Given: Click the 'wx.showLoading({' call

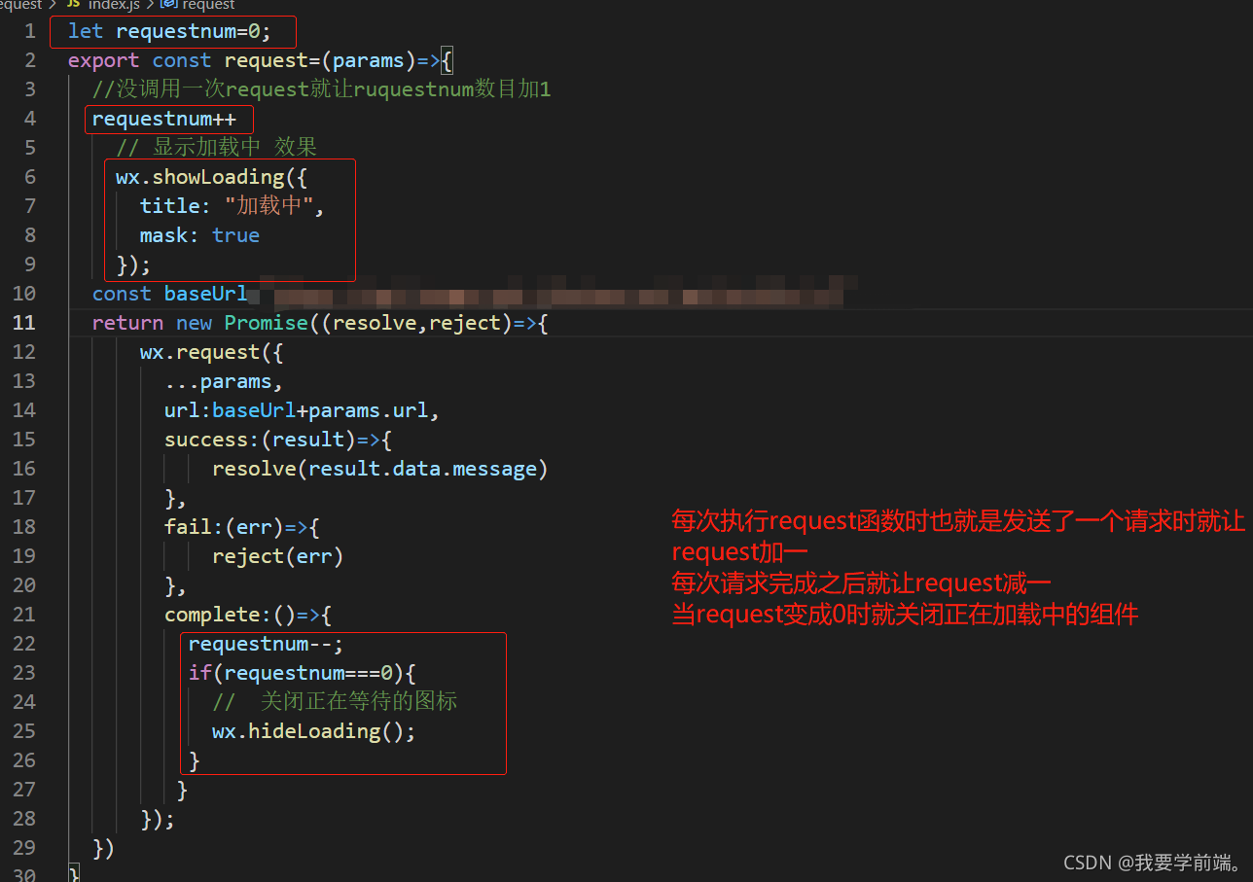Looking at the screenshot, I should coord(212,177).
